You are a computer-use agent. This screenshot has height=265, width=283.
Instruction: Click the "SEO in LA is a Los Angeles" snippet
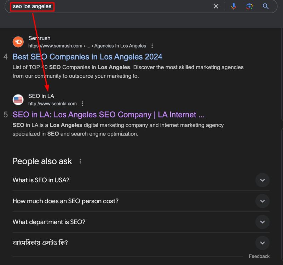(118, 129)
